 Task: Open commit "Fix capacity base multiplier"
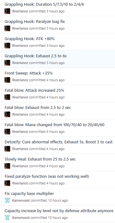click(x=29, y=194)
